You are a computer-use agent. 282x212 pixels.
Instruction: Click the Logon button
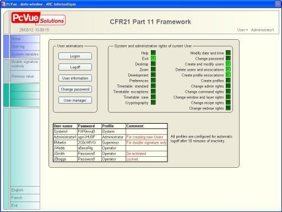click(75, 56)
